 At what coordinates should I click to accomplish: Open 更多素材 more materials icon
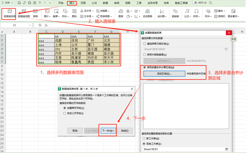[x=234, y=11]
